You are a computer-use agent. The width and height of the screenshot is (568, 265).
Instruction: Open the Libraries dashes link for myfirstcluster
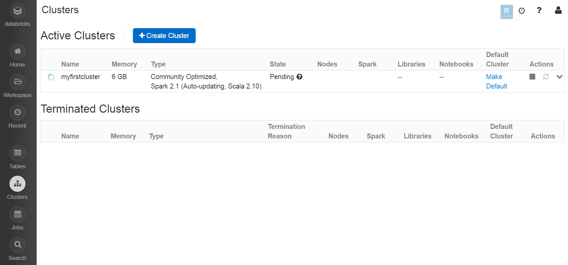coord(400,77)
